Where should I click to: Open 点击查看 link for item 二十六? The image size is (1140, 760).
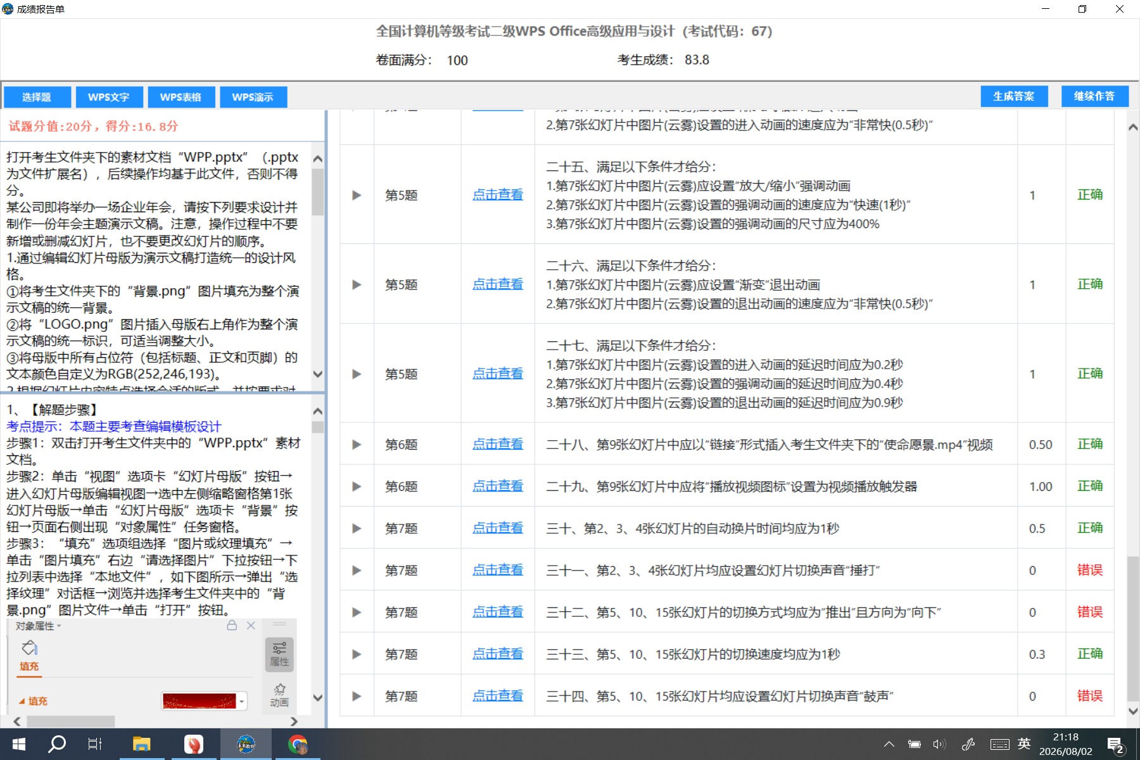tap(498, 284)
